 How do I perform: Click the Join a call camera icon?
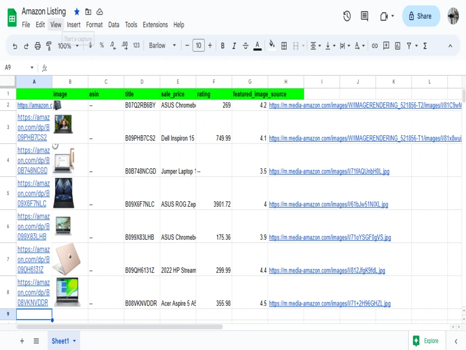pyautogui.click(x=384, y=16)
